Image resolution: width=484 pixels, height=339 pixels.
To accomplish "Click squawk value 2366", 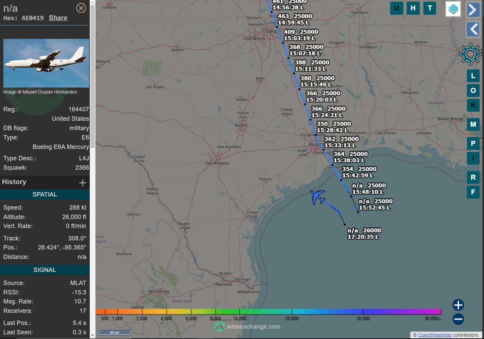I will pos(82,168).
